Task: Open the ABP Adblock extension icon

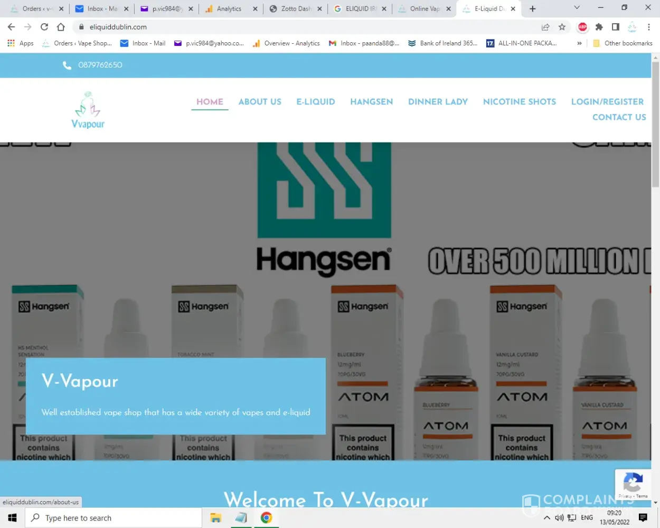Action: pos(582,27)
